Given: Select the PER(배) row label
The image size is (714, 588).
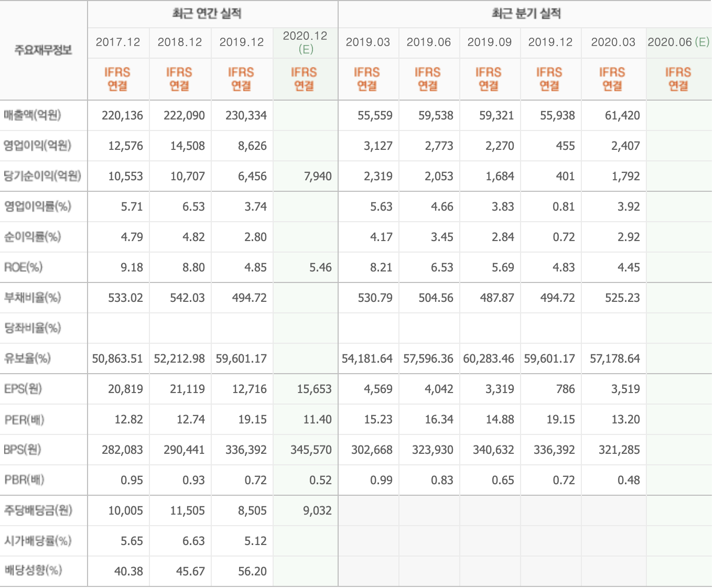Looking at the screenshot, I should point(24,419).
